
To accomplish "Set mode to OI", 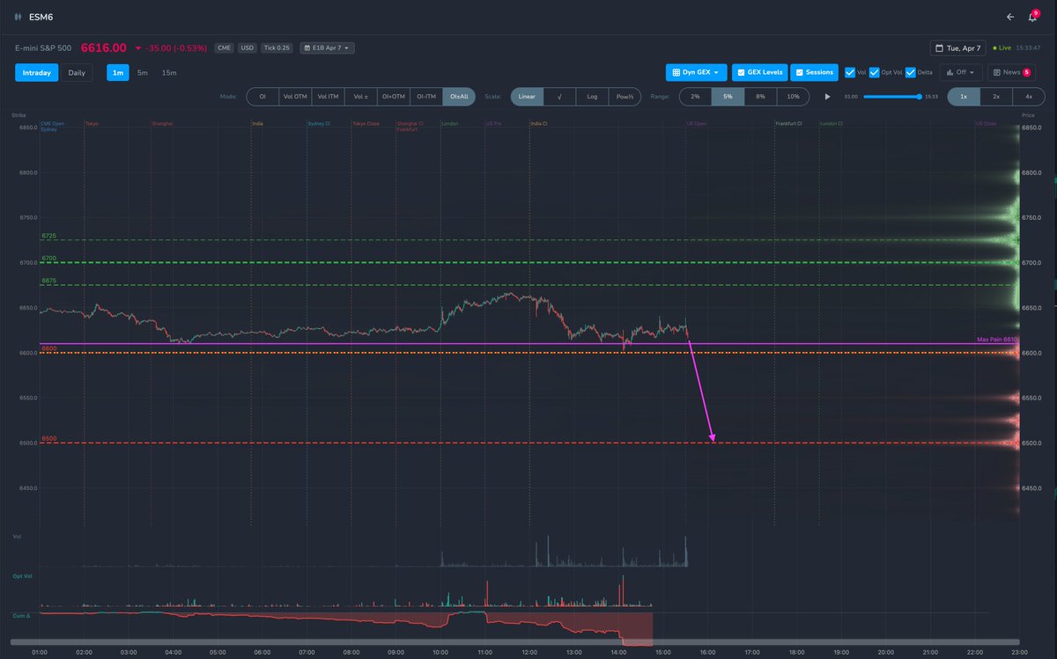I will 262,97.
